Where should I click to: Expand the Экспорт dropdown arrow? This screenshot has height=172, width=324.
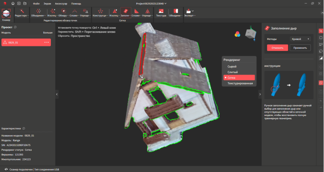click(x=193, y=11)
